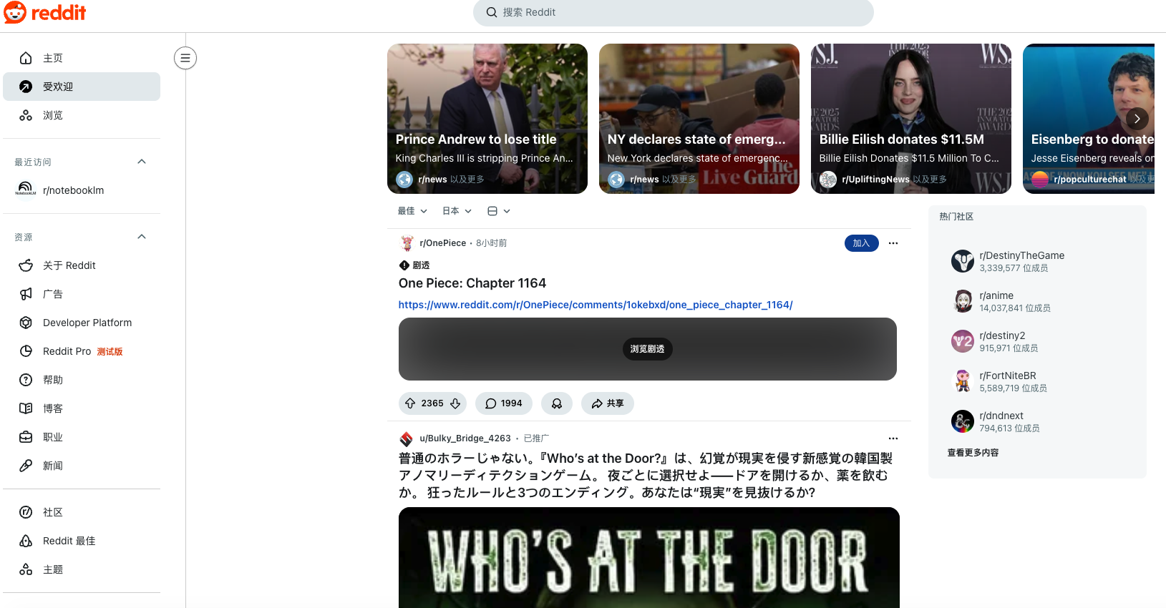Collapse the navigation sidebar with the hamburger button

[185, 58]
